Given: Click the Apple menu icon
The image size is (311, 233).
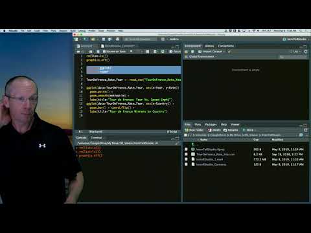Looking at the screenshot, I should point(4,31).
